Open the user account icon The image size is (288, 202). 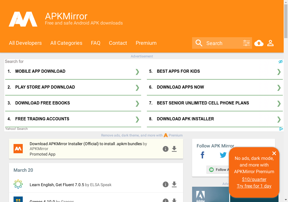pos(270,43)
